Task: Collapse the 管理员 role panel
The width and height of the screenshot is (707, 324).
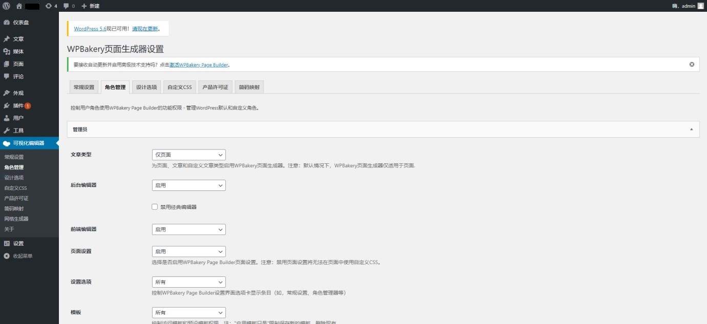Action: [x=692, y=129]
